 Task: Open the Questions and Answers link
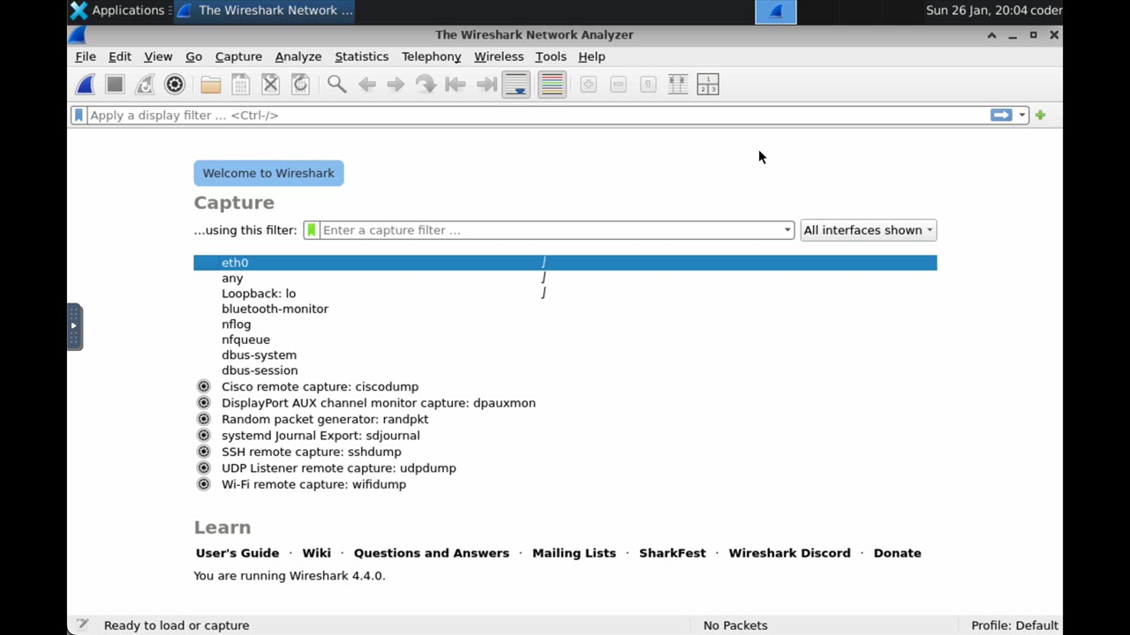432,553
